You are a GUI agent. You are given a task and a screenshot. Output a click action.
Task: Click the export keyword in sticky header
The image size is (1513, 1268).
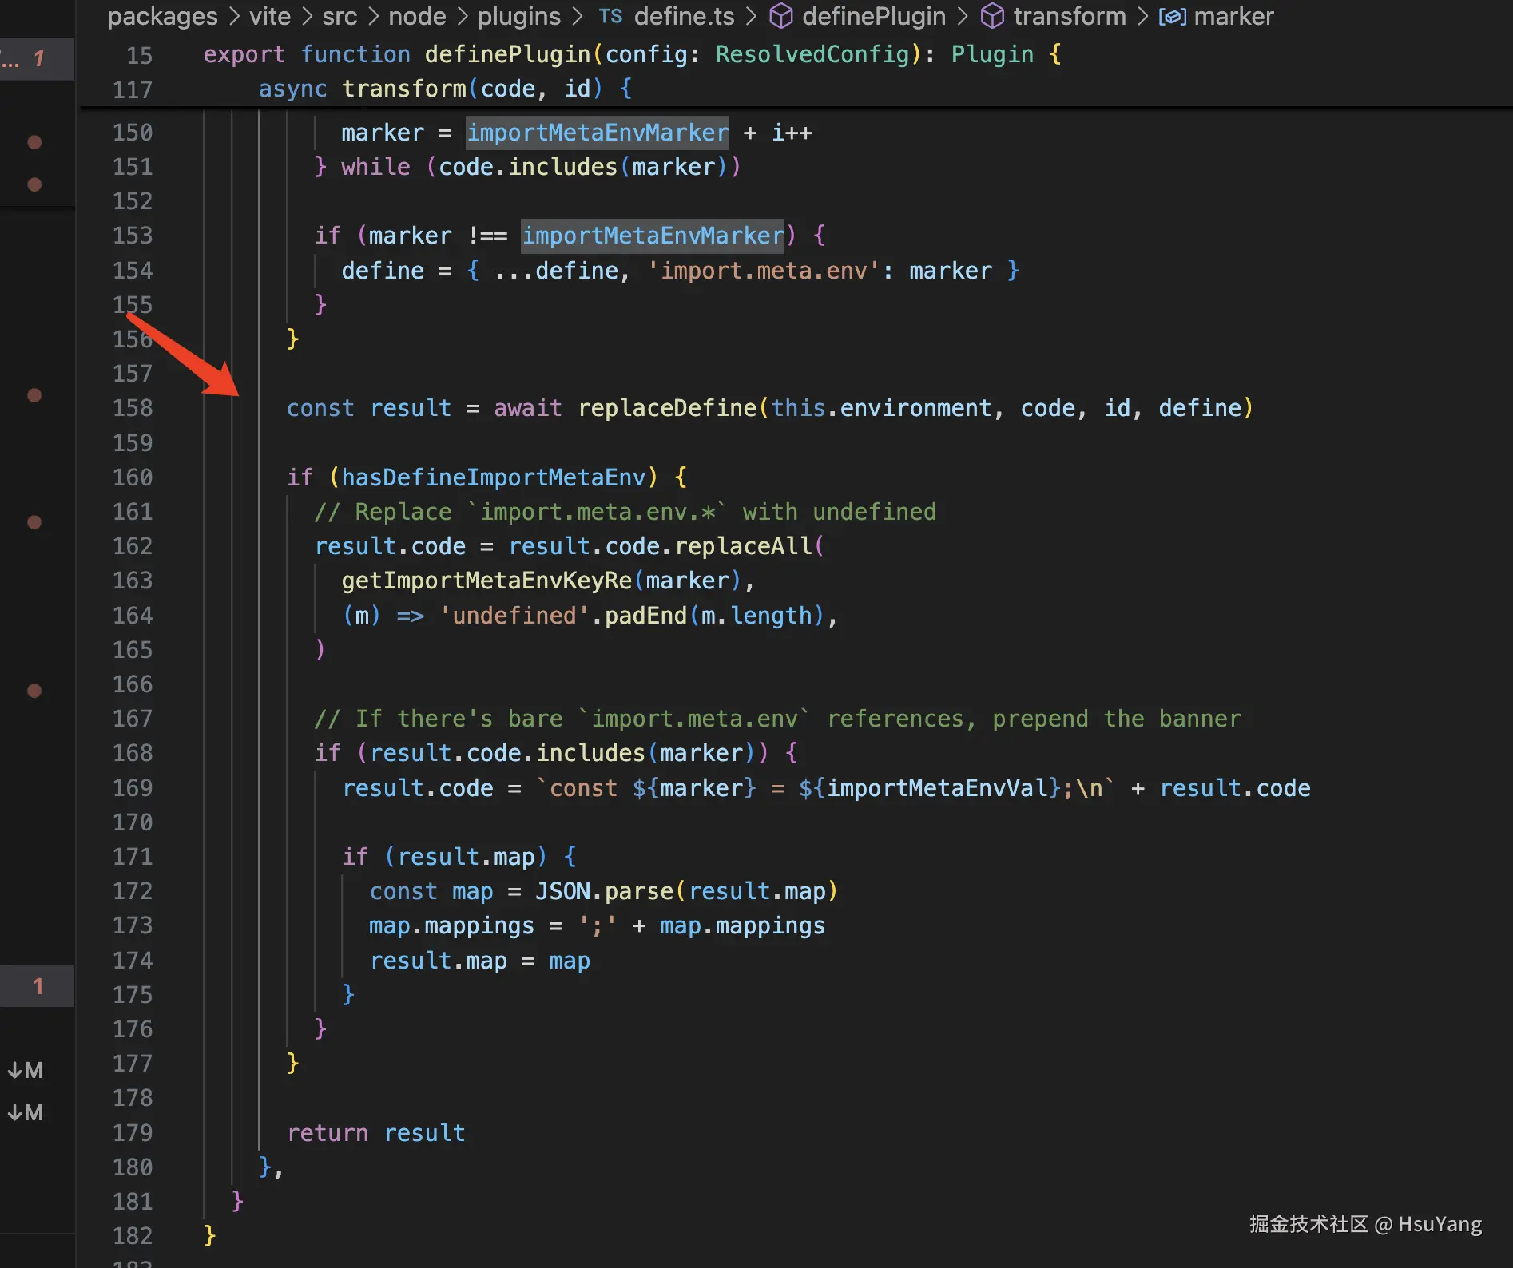coord(244,54)
